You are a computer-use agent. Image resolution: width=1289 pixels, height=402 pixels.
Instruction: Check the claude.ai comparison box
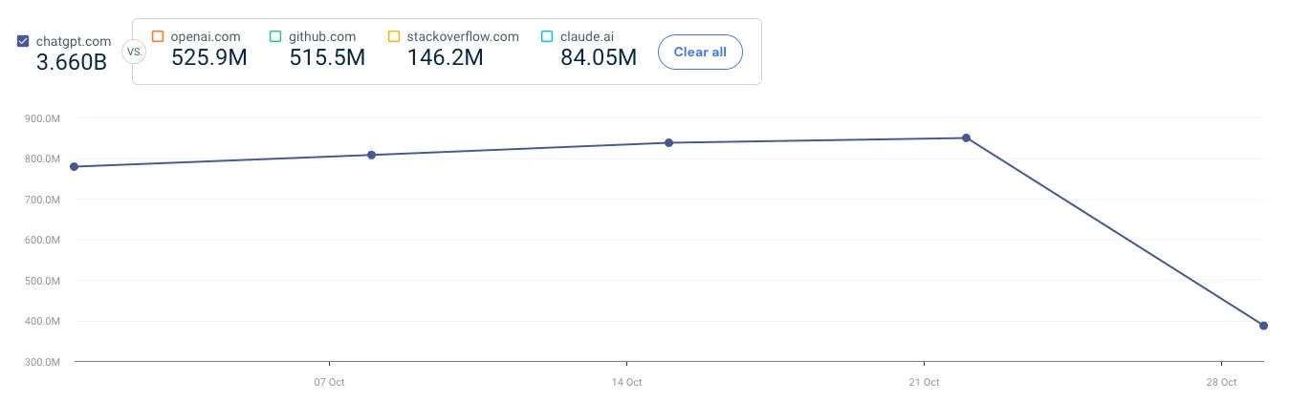coord(547,37)
